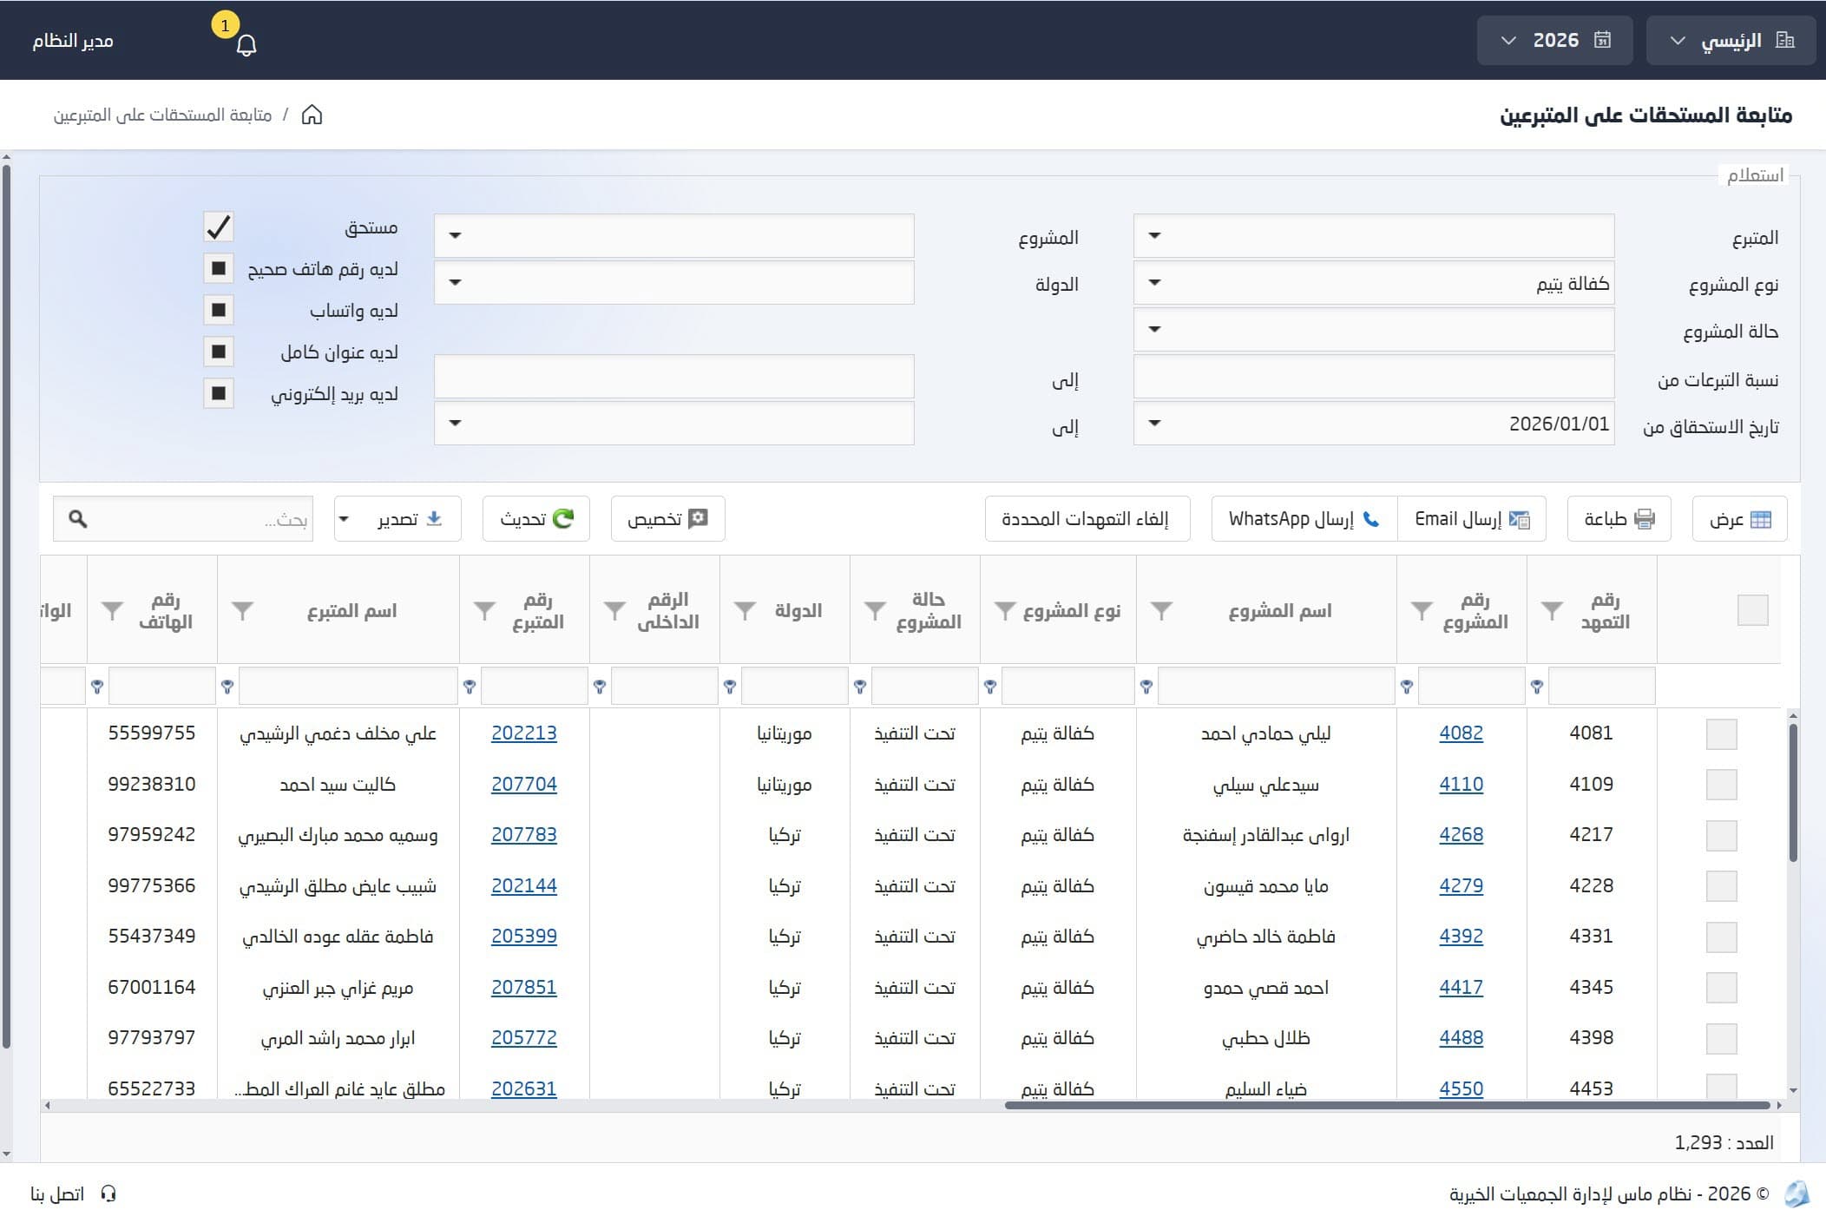Viewport: 1826px width, 1223px height.
Task: Click the search magnifier icon
Action: coord(78,519)
